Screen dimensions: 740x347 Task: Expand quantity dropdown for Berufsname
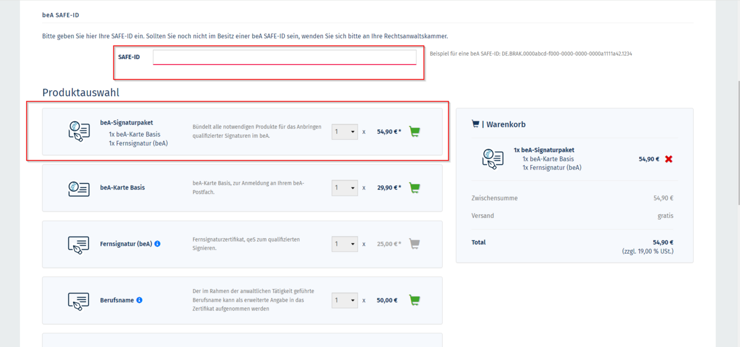point(345,300)
